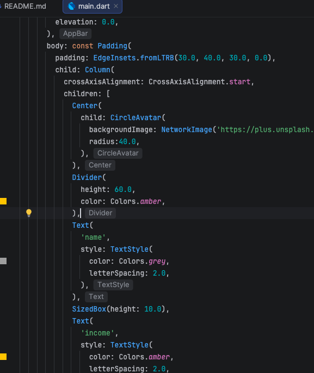The image size is (314, 373).
Task: Click the unsplash URL string
Action: click(x=265, y=129)
